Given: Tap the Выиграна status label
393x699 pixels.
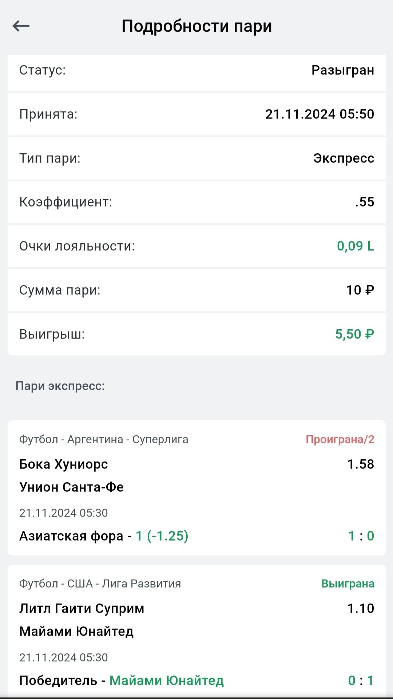Looking at the screenshot, I should pyautogui.click(x=348, y=584).
